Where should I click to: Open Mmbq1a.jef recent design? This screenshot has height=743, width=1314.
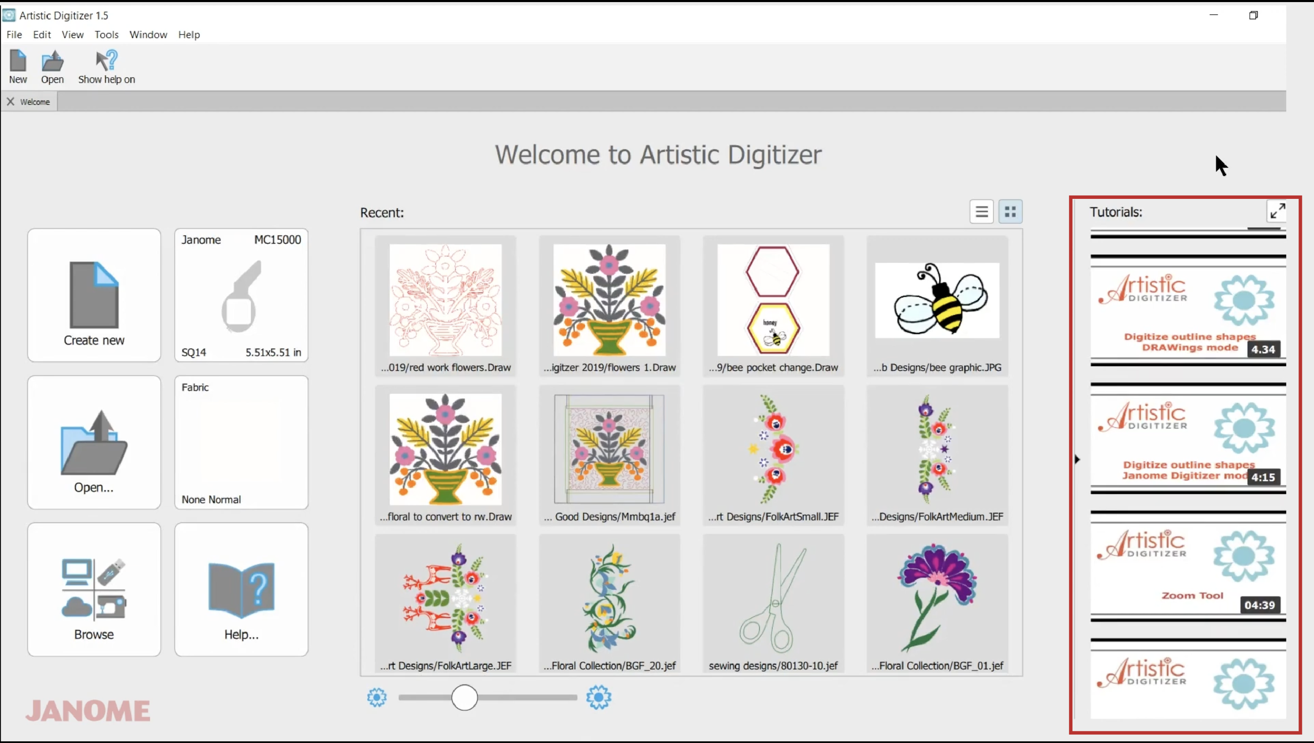pyautogui.click(x=609, y=455)
